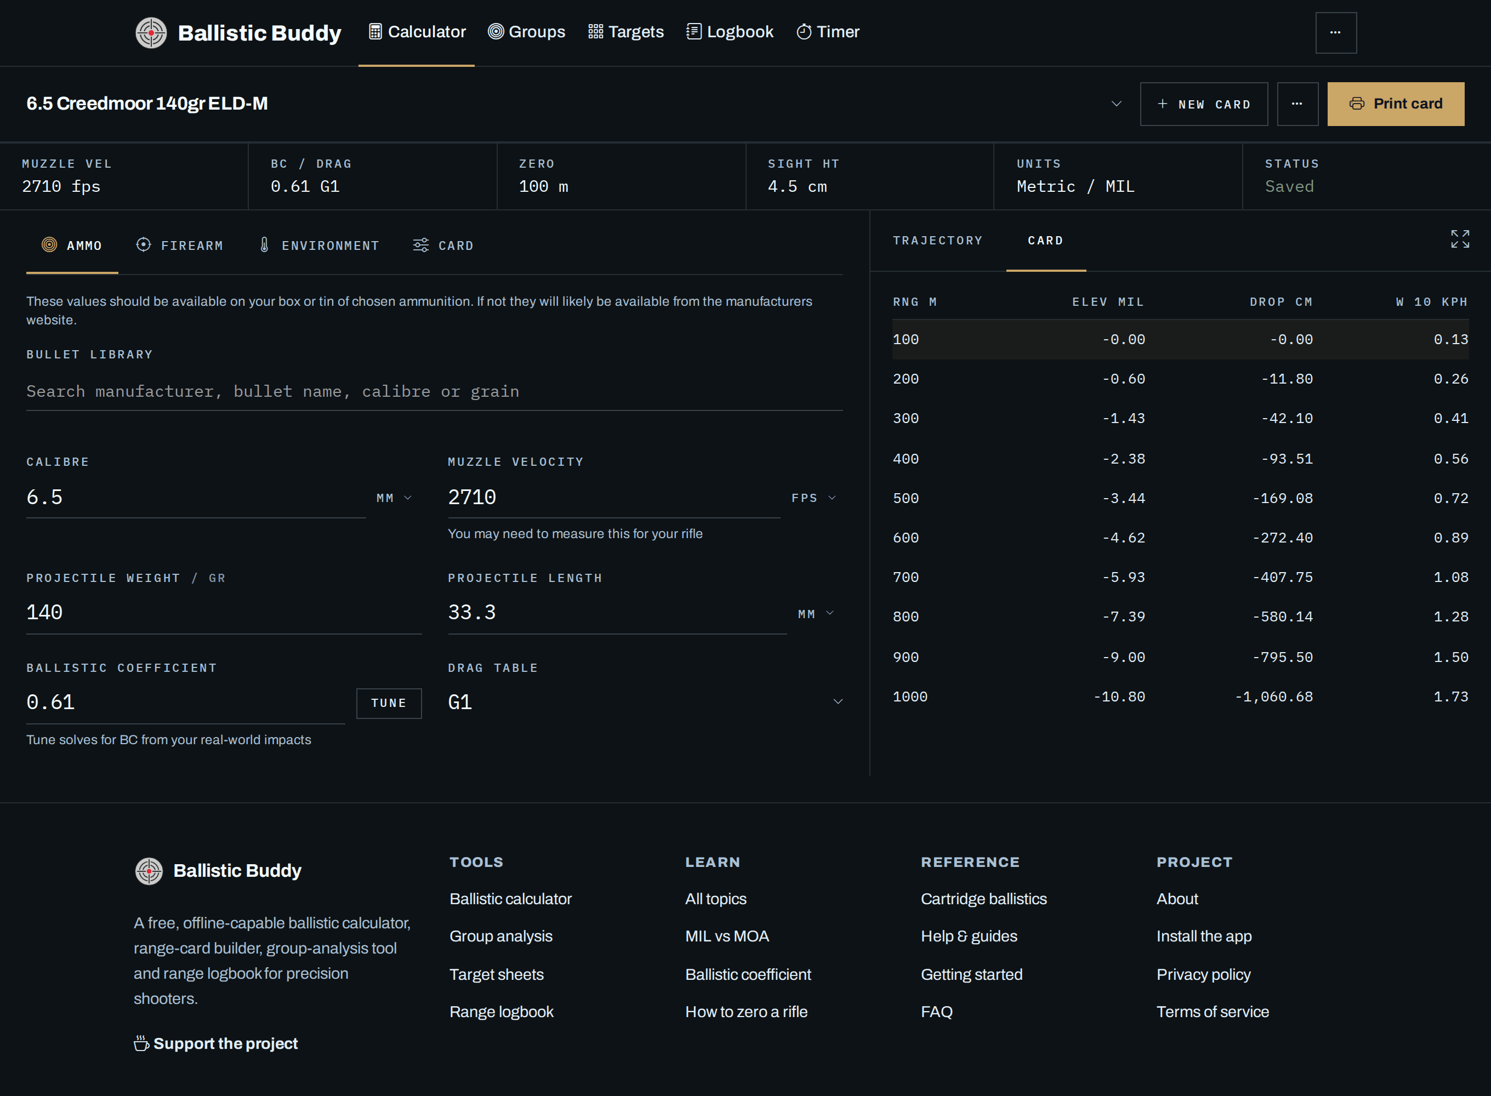Click the Groups target-rings icon
1491x1096 pixels.
496,32
